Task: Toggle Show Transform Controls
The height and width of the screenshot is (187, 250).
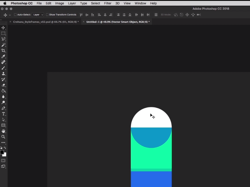Action: pyautogui.click(x=47, y=14)
